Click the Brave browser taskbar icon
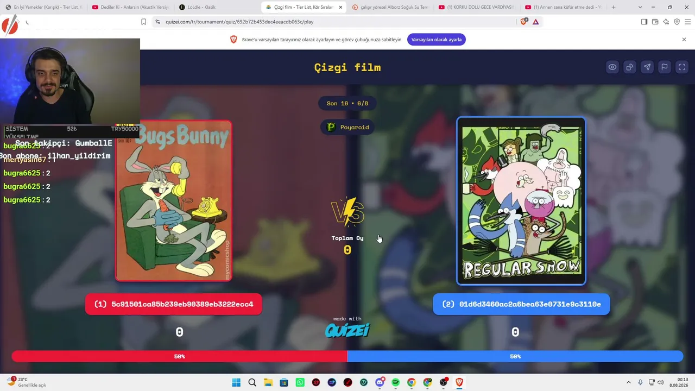The height and width of the screenshot is (391, 695). pyautogui.click(x=459, y=382)
